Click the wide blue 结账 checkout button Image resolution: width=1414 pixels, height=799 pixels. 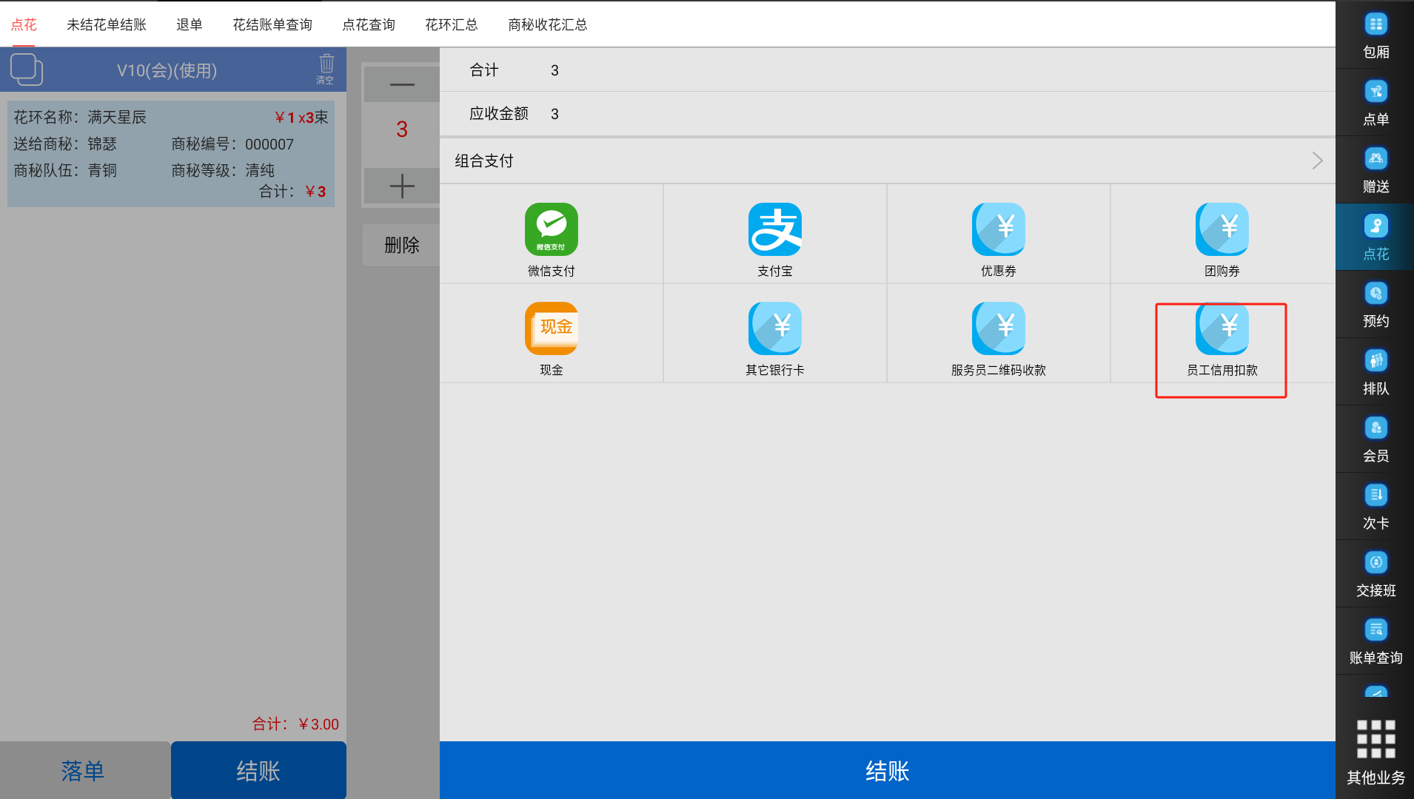coord(888,770)
